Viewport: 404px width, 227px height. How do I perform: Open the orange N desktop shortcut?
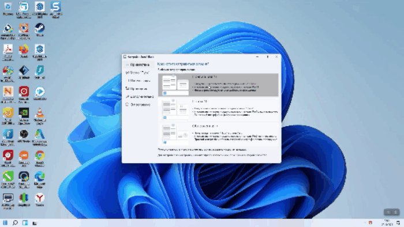tap(8, 94)
